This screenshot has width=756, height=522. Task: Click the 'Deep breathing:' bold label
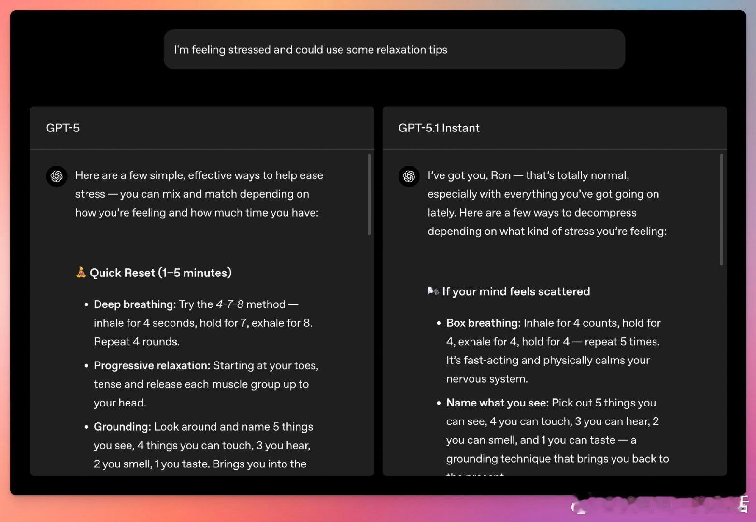(x=135, y=304)
